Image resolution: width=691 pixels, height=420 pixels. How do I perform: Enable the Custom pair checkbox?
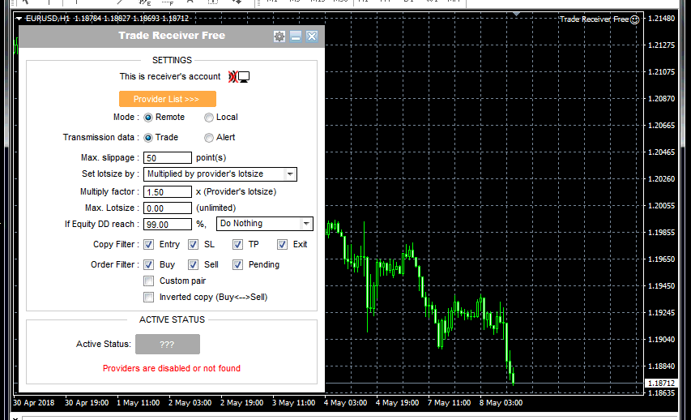[148, 281]
